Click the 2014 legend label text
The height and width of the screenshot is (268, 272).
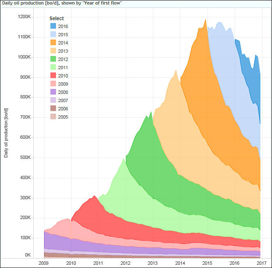[x=63, y=43]
